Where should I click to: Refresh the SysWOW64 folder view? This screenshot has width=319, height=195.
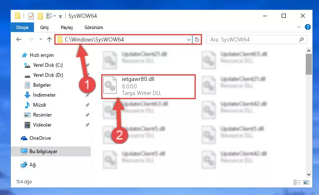197,40
